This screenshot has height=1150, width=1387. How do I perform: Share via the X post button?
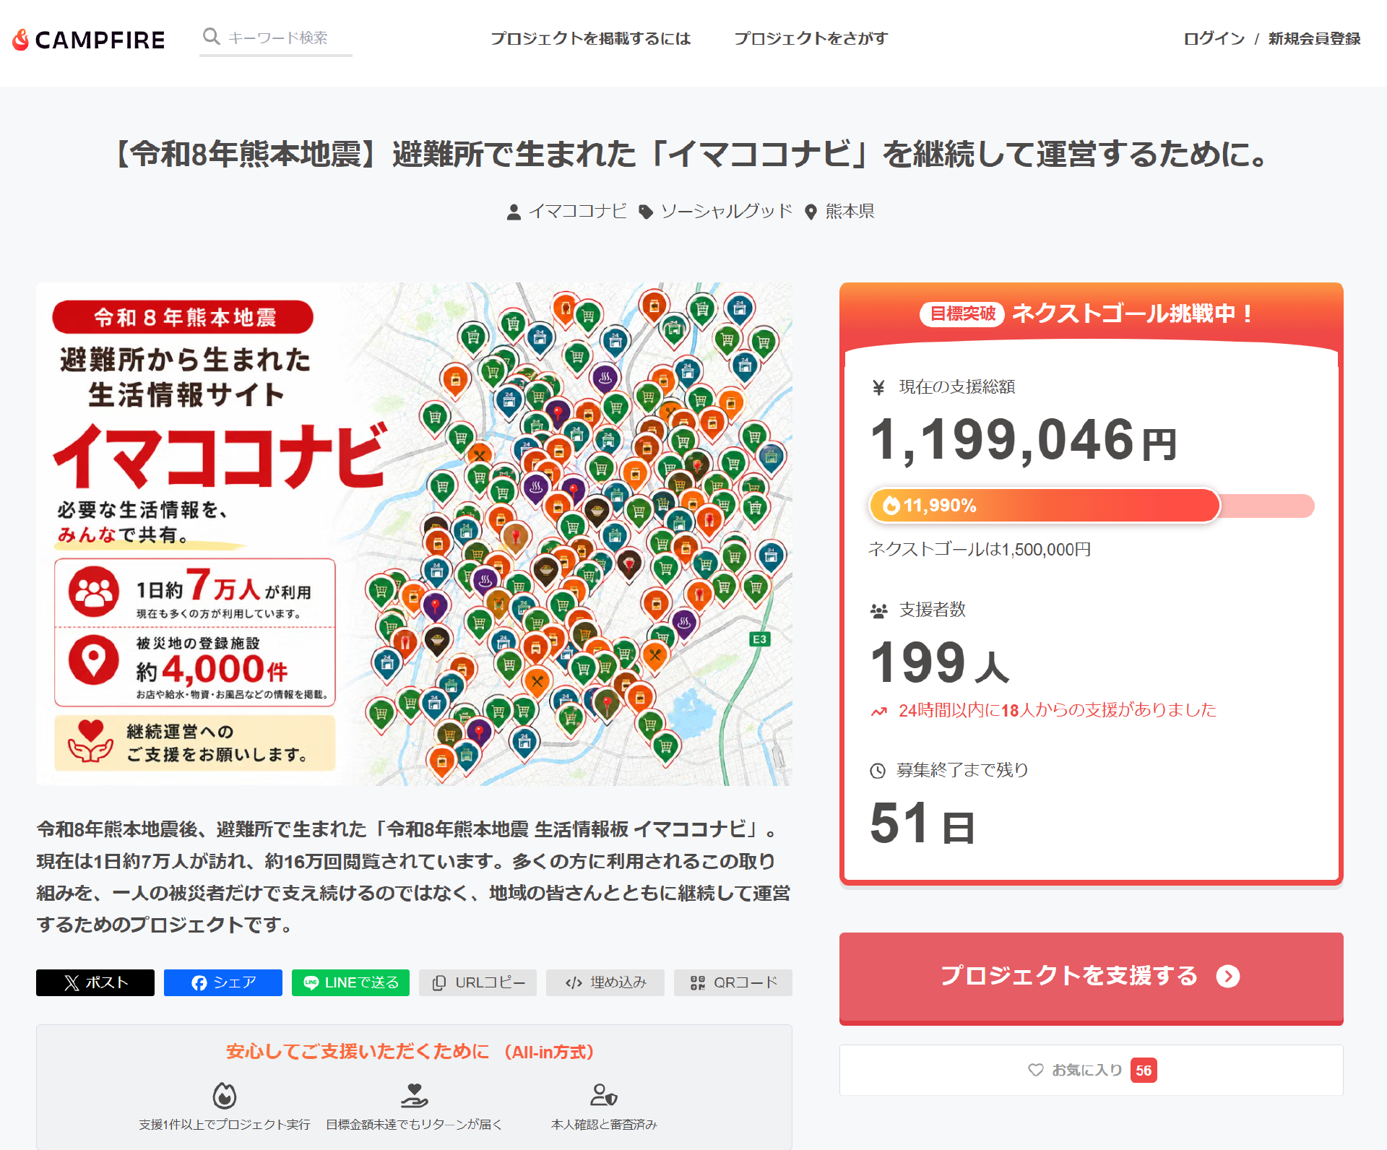[x=95, y=982]
